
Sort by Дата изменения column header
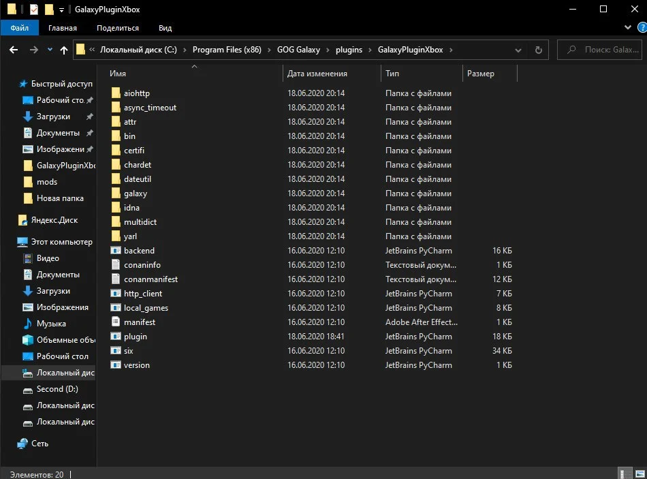[x=317, y=74]
